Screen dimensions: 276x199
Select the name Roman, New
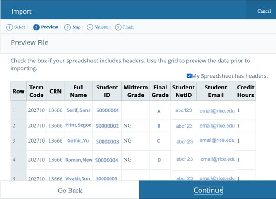click(79, 160)
